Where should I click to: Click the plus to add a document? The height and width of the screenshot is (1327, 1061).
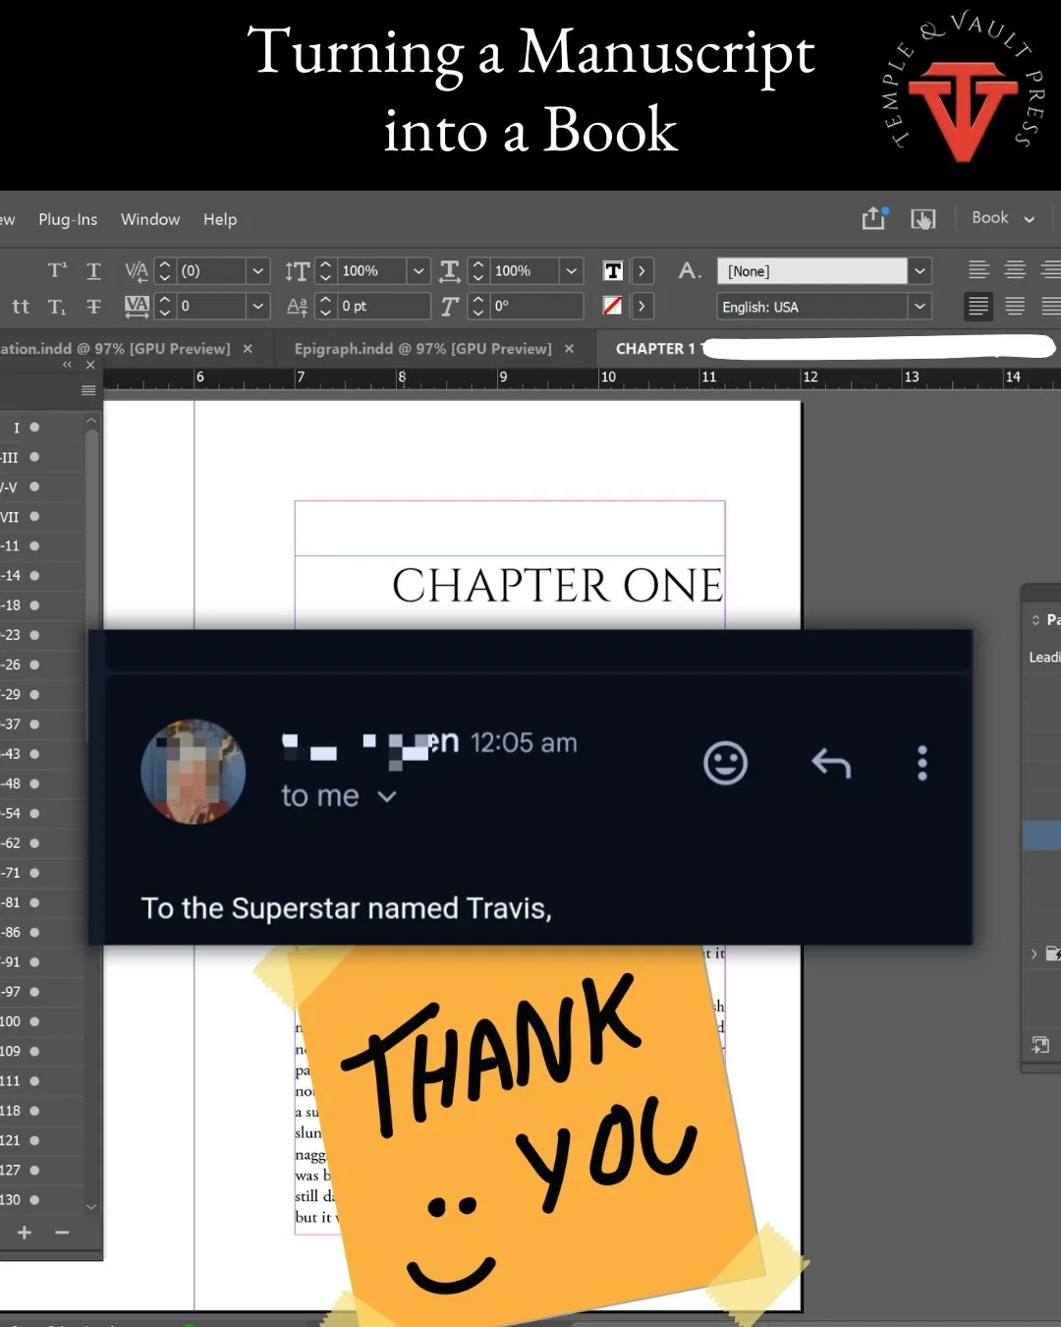tap(25, 1233)
